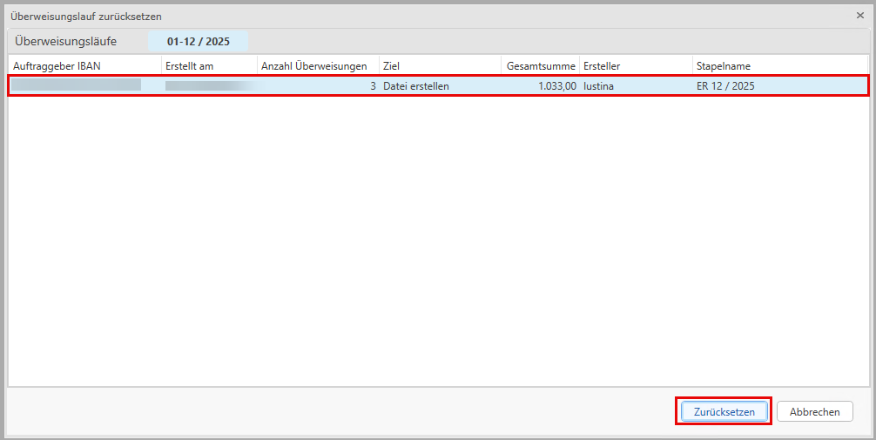Image resolution: width=876 pixels, height=440 pixels.
Task: Select the blurred IBAN cell in the row
Action: 77,85
